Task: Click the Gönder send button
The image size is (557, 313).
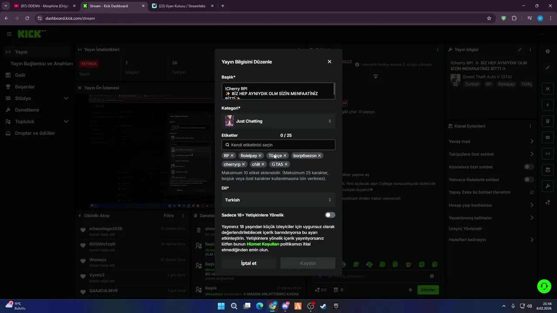Action: click(x=428, y=290)
